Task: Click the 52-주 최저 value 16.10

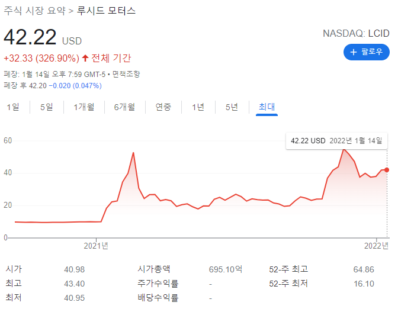Action: coord(364,284)
